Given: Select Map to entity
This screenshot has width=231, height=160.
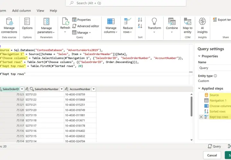Looking at the screenshot, I should point(187,26).
